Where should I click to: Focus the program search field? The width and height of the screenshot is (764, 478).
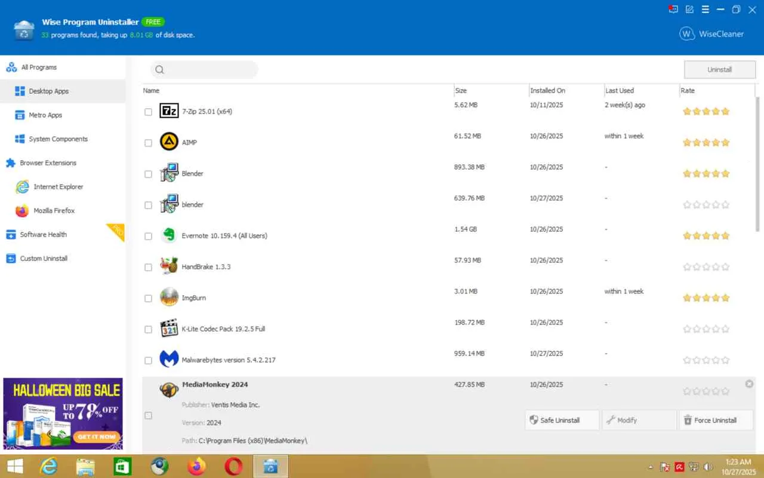(x=204, y=69)
